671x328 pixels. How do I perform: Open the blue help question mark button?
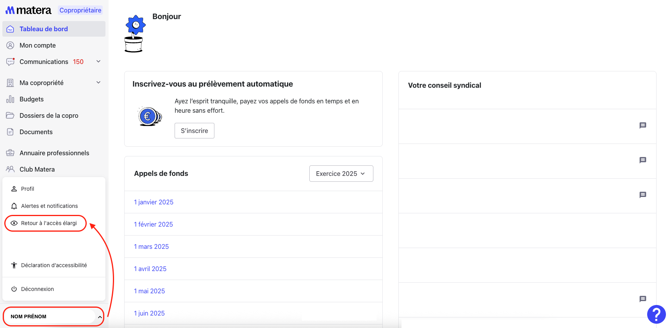[656, 314]
